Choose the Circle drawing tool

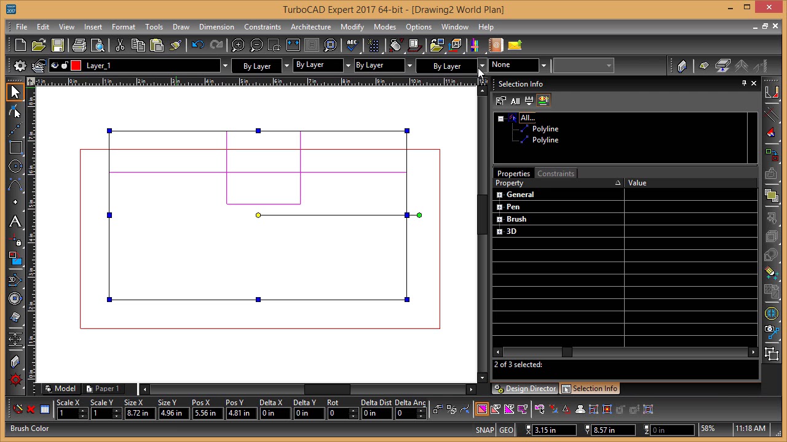click(x=15, y=166)
